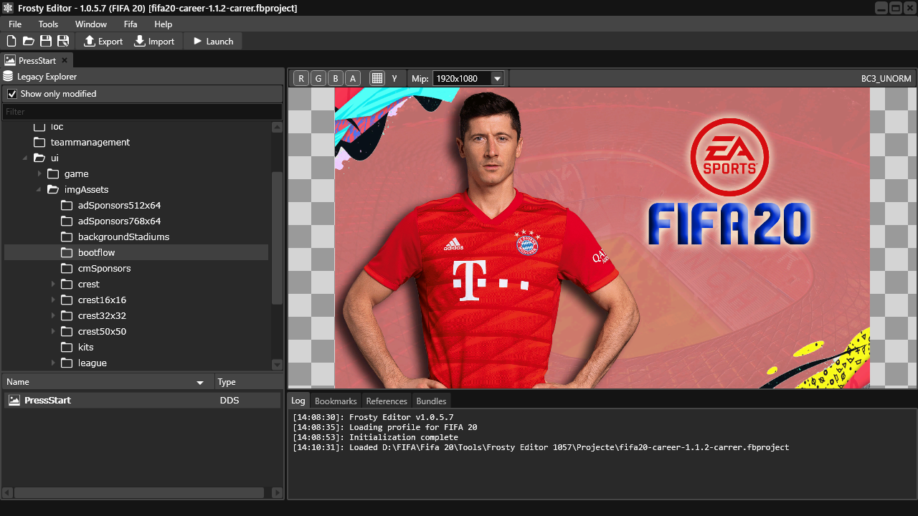Viewport: 918px width, 516px height.
Task: Click the tree scrollbar down arrow
Action: coord(277,364)
